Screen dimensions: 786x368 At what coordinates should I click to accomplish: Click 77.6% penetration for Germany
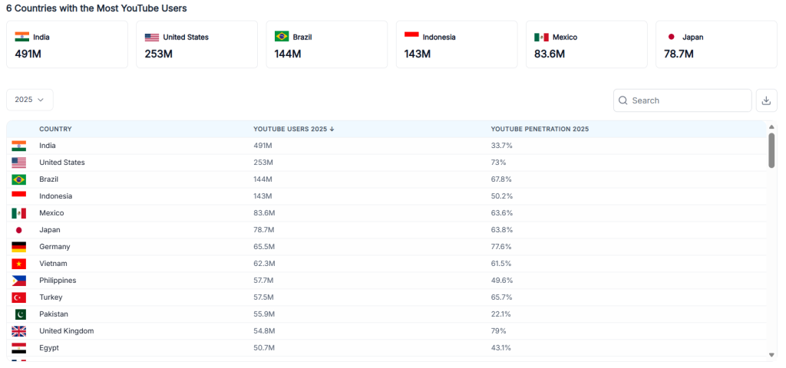tap(502, 247)
